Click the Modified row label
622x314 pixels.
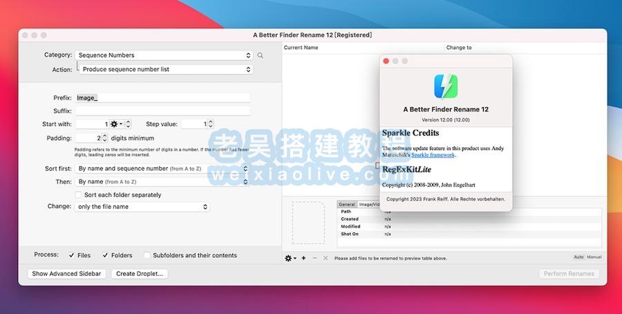(350, 227)
